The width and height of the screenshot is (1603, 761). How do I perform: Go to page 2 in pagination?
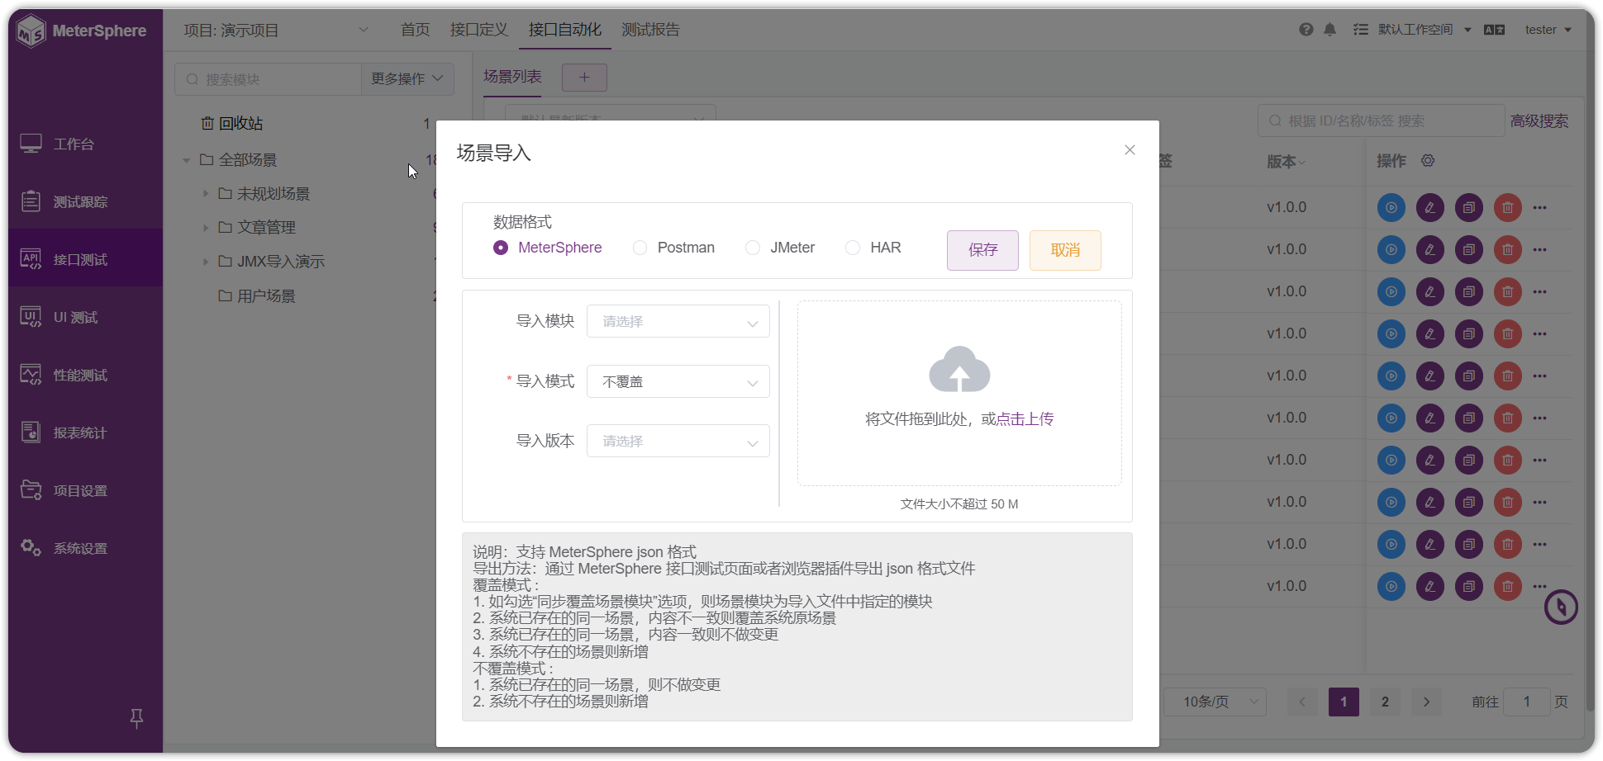point(1385,702)
